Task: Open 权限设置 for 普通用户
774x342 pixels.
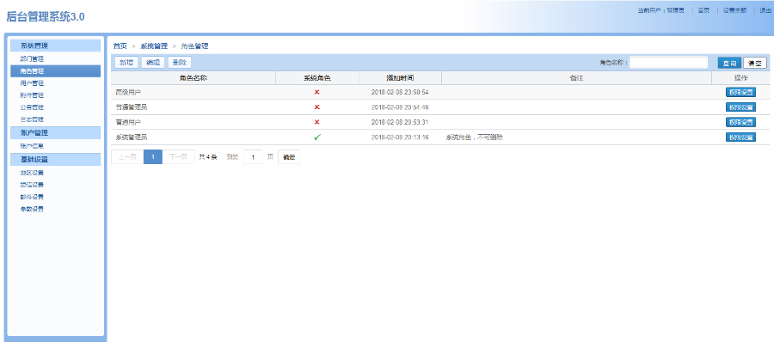Action: [740, 122]
